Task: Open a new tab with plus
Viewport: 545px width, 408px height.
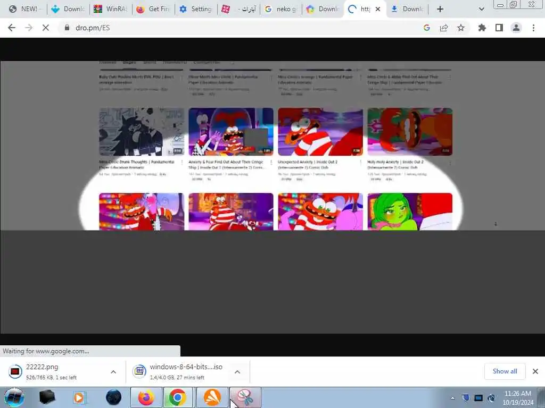Action: [x=440, y=9]
